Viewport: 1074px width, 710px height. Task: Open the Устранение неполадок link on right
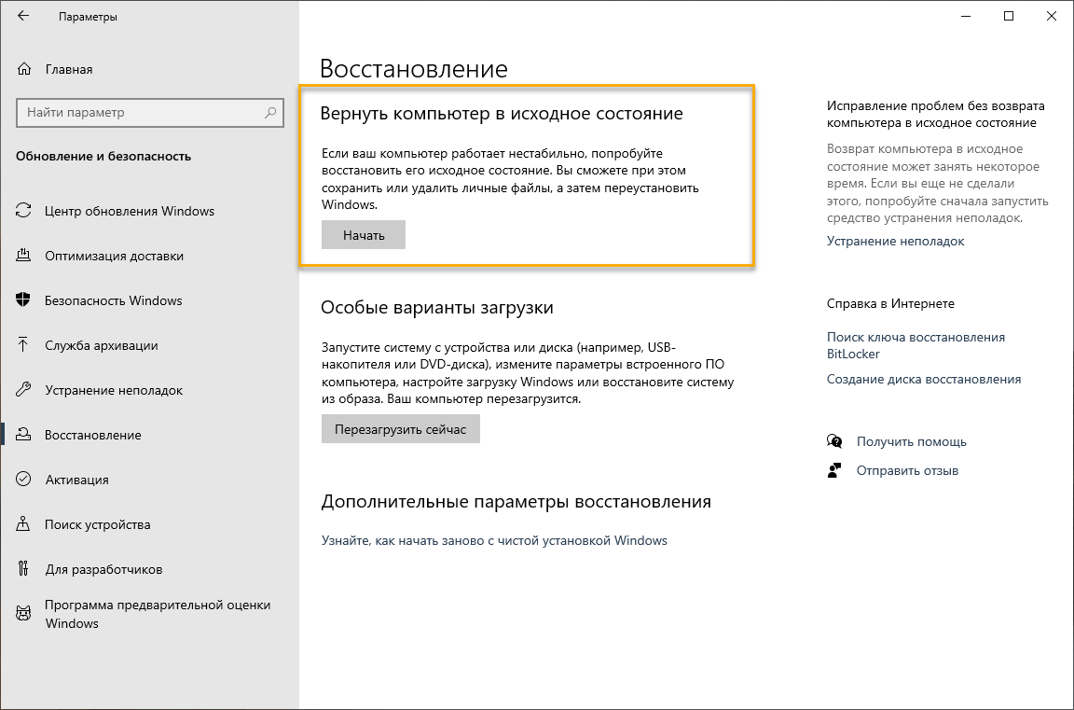click(895, 241)
